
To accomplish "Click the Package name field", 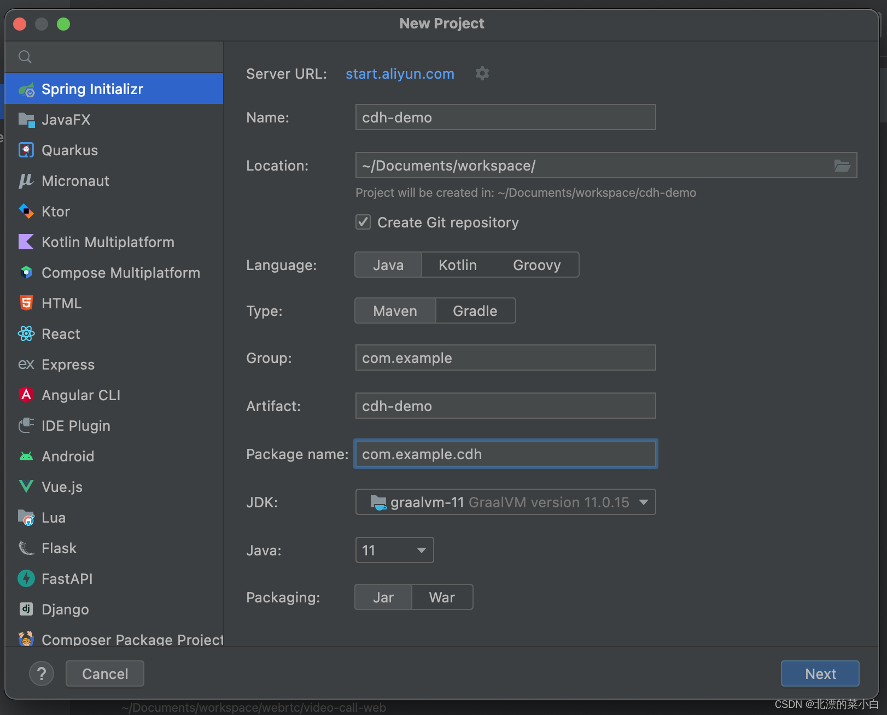I will (x=505, y=454).
